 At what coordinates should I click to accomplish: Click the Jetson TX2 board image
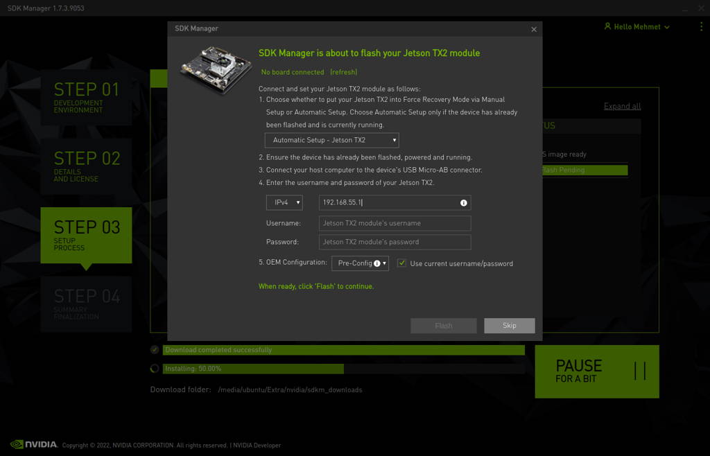click(x=215, y=67)
